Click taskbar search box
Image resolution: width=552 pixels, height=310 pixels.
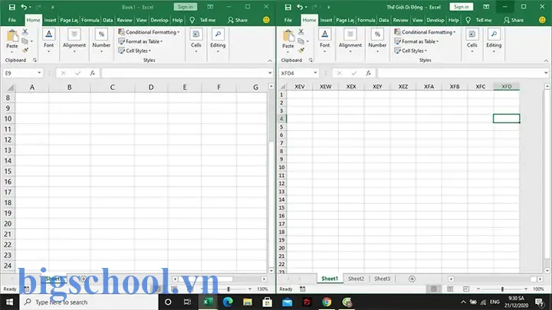pyautogui.click(x=89, y=302)
